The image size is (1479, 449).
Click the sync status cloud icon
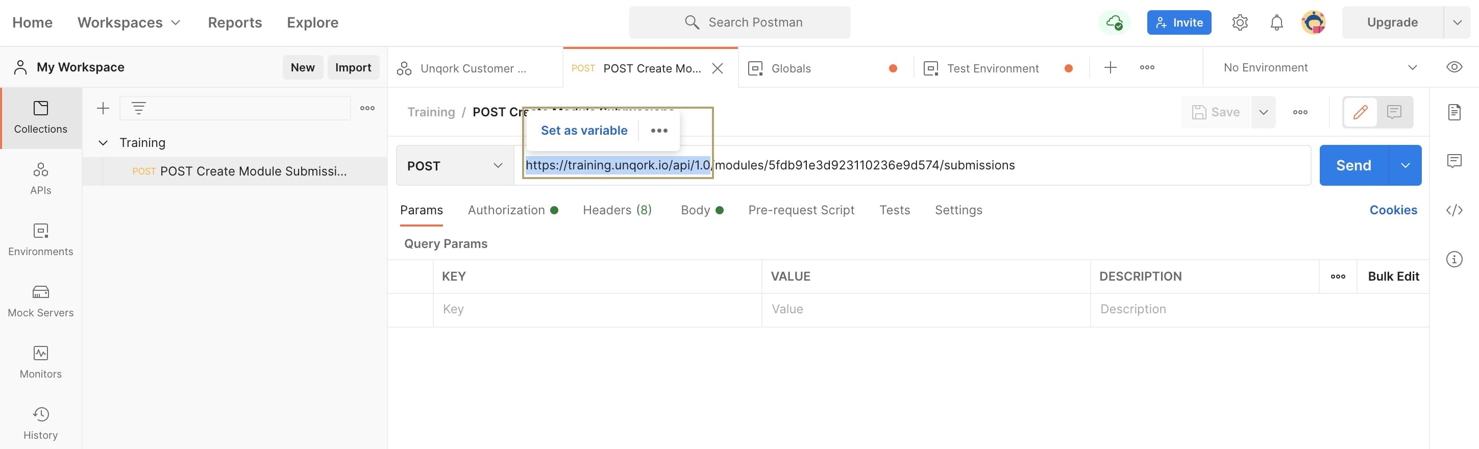click(1115, 22)
